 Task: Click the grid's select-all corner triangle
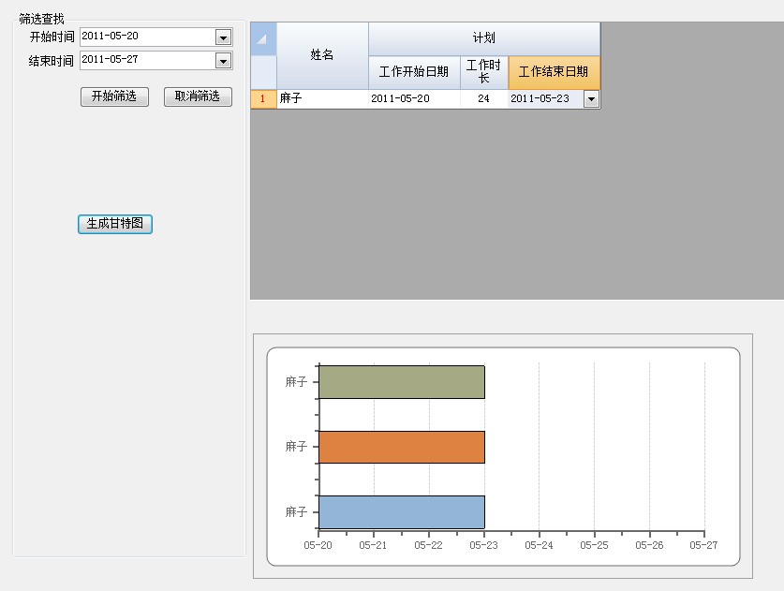(263, 38)
